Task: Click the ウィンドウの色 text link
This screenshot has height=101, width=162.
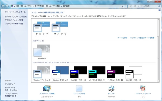Action: (79, 93)
